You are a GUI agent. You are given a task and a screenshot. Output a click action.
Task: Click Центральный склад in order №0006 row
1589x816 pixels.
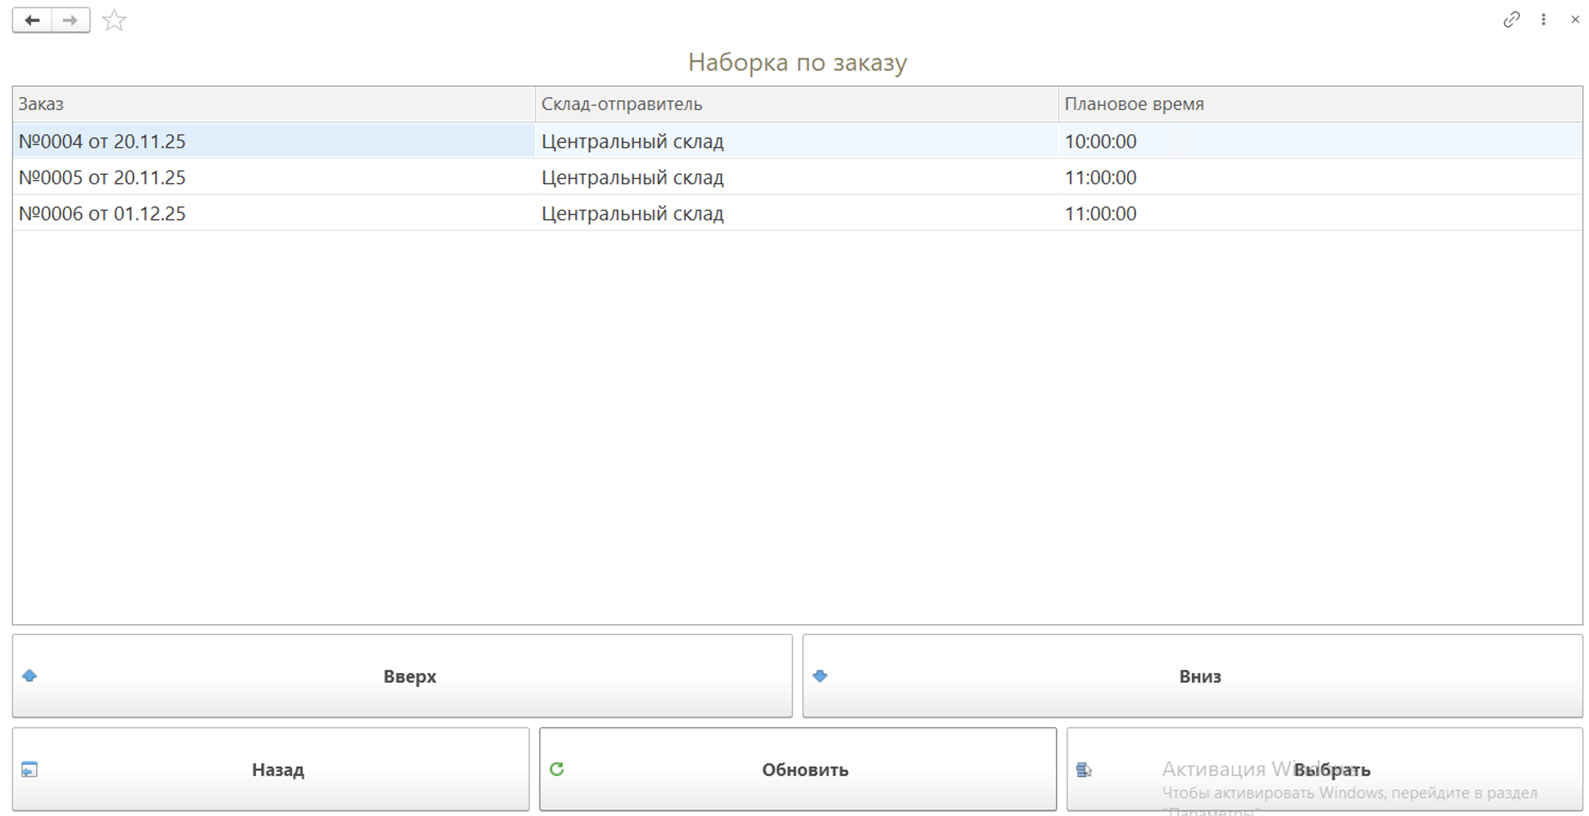click(632, 213)
